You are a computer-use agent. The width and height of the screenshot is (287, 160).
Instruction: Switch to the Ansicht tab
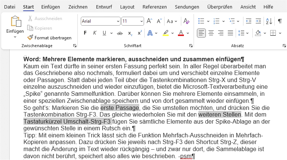248,7
